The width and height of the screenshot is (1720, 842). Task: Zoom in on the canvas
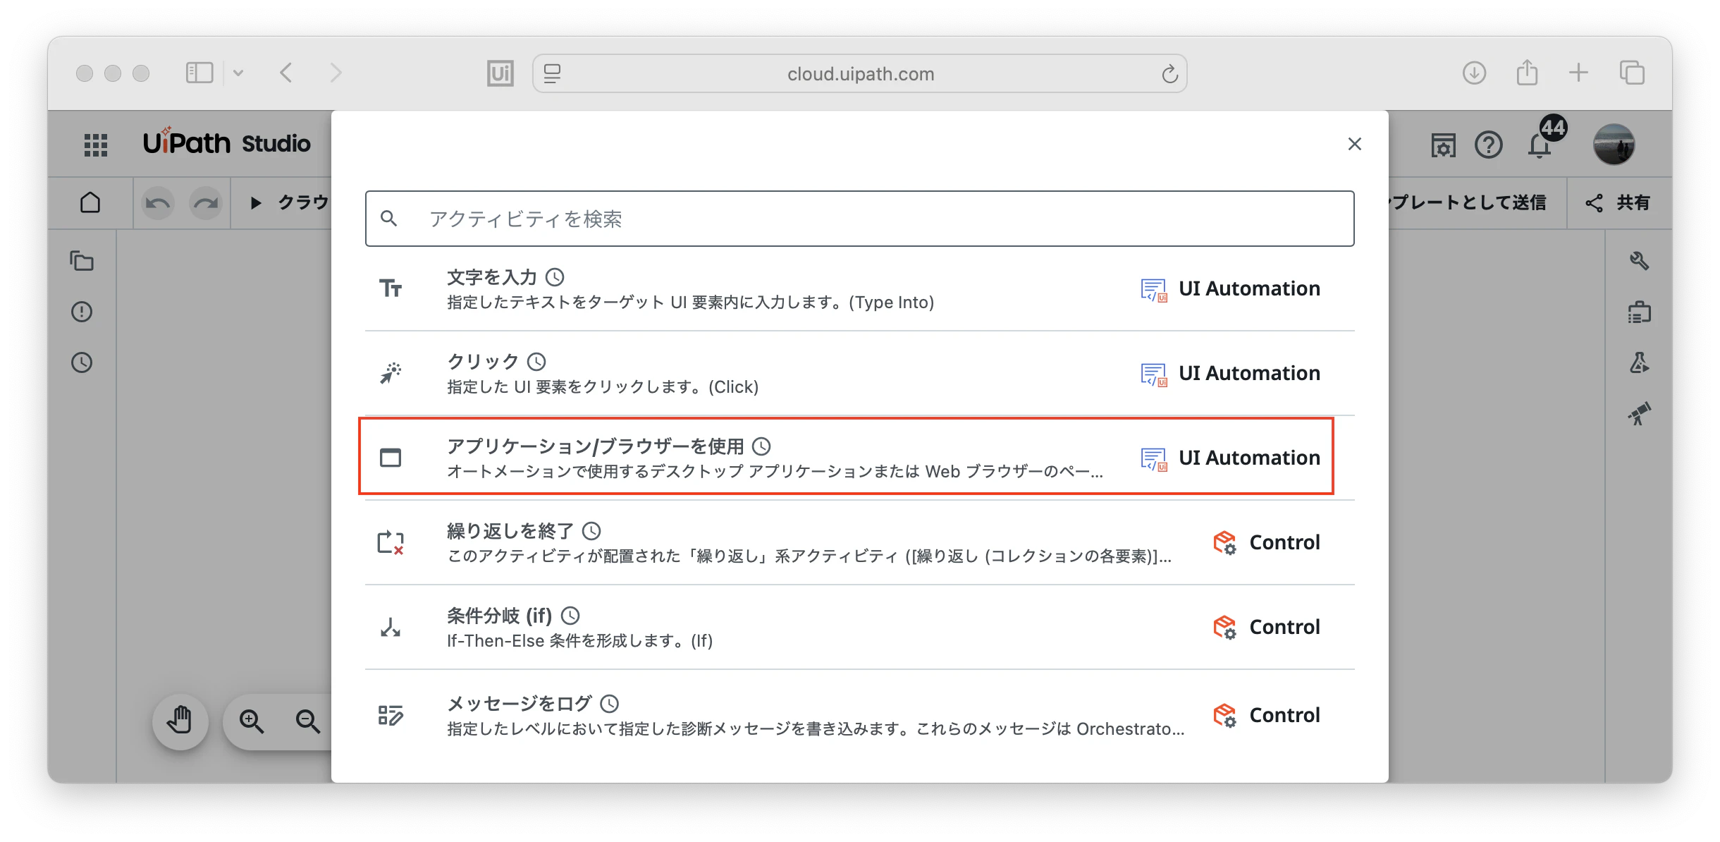click(252, 721)
